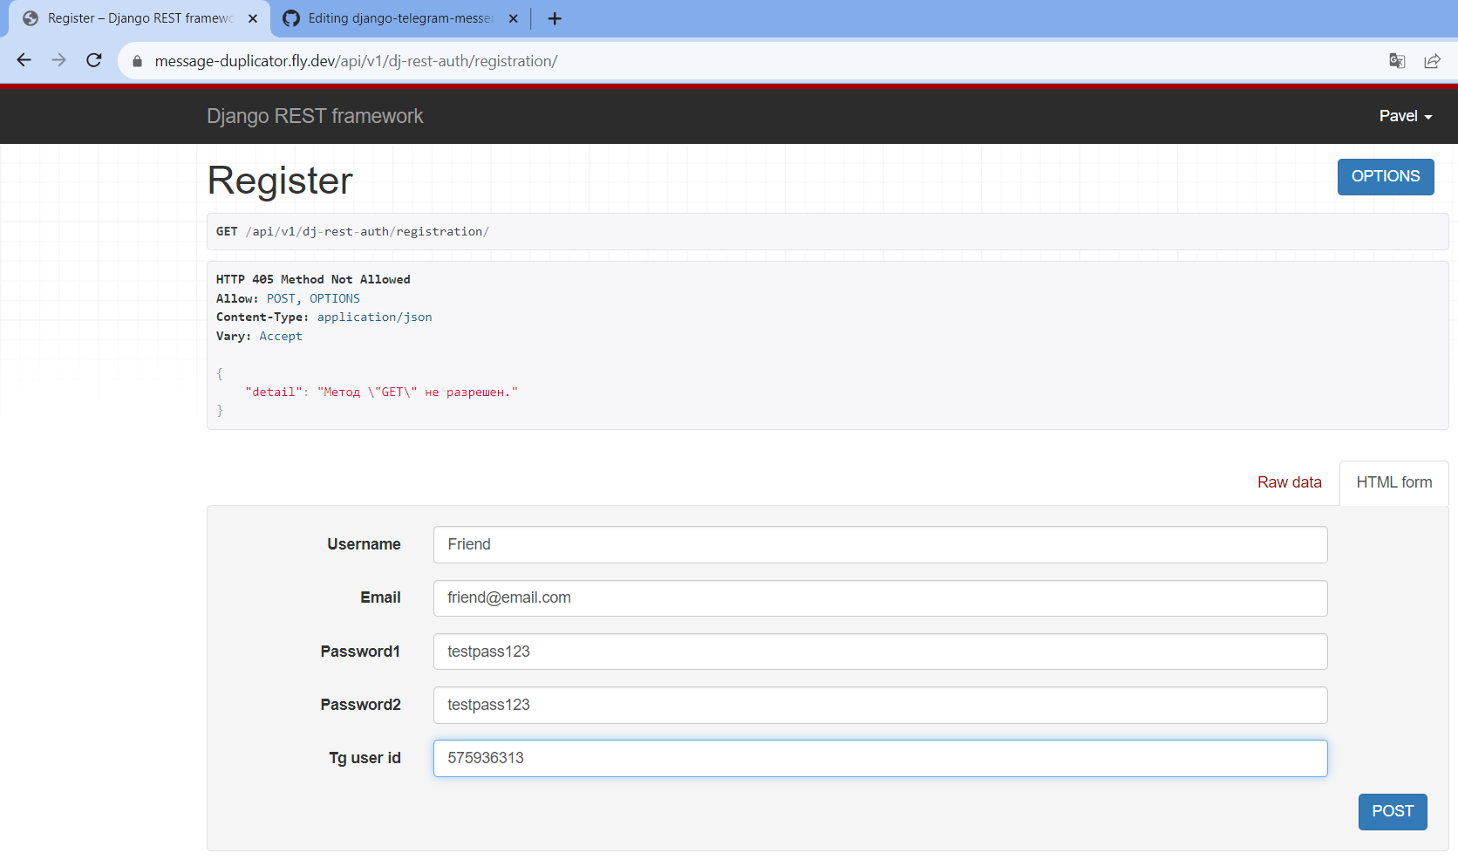Edit the Email field
The height and width of the screenshot is (860, 1458).
pos(880,597)
